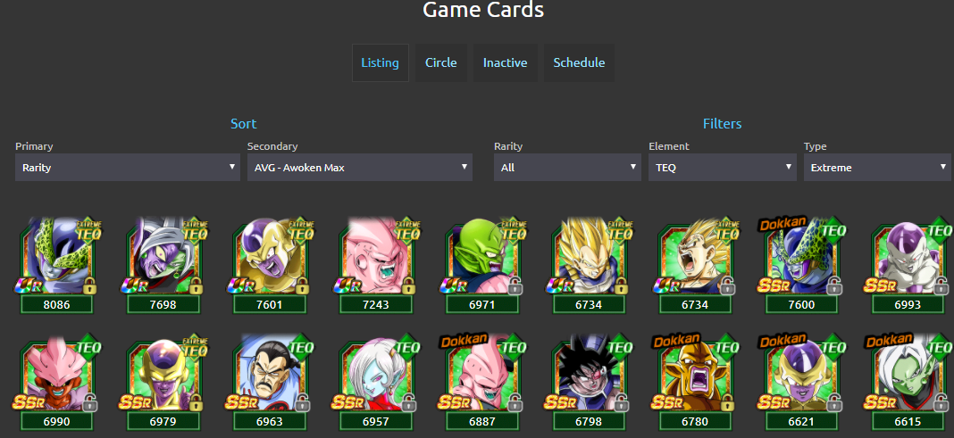The image size is (954, 438).
Task: Switch to the Circle tab
Action: (441, 62)
